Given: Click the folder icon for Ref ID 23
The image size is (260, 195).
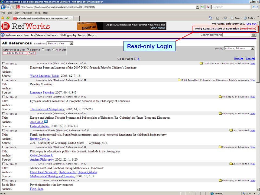Looking at the screenshot, I should point(201,63).
